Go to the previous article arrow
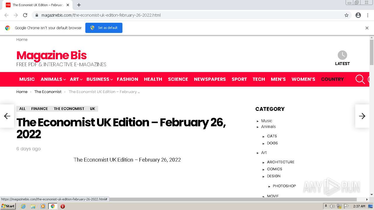 click(7, 116)
